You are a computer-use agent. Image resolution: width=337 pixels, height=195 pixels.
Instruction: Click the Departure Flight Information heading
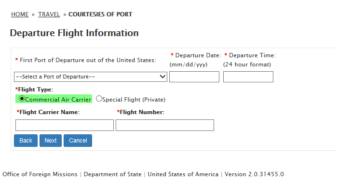pyautogui.click(x=74, y=33)
